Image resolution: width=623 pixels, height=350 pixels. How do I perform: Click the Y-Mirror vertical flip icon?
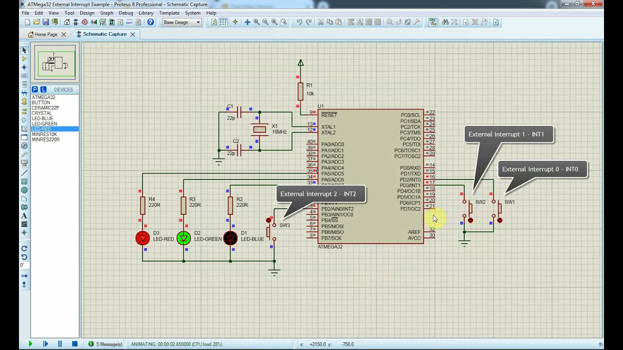click(x=24, y=285)
